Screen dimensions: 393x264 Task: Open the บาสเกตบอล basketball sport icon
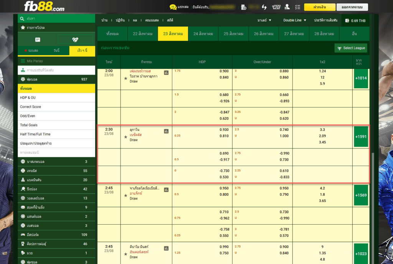point(23,161)
